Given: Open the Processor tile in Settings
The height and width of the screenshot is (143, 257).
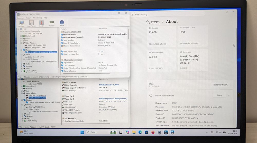Looking at the screenshot, I should point(193,60).
